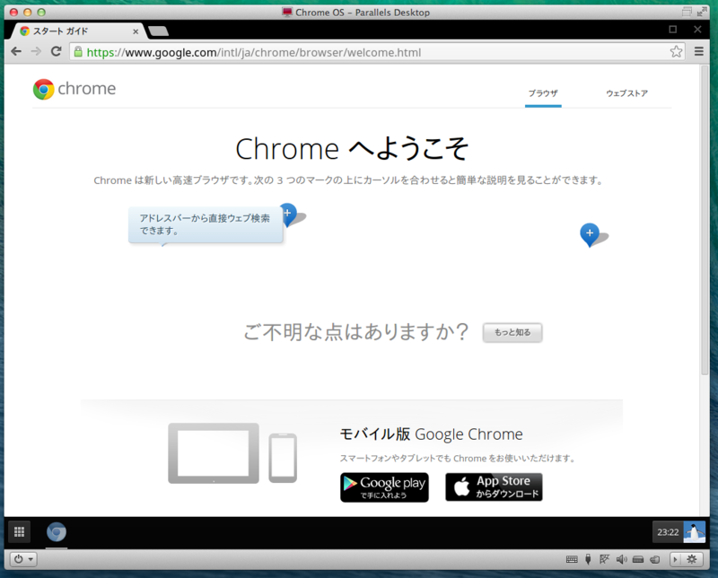
Task: Click the Parallels network status icon
Action: (604, 559)
